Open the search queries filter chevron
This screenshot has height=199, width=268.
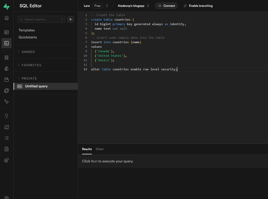(62, 19)
